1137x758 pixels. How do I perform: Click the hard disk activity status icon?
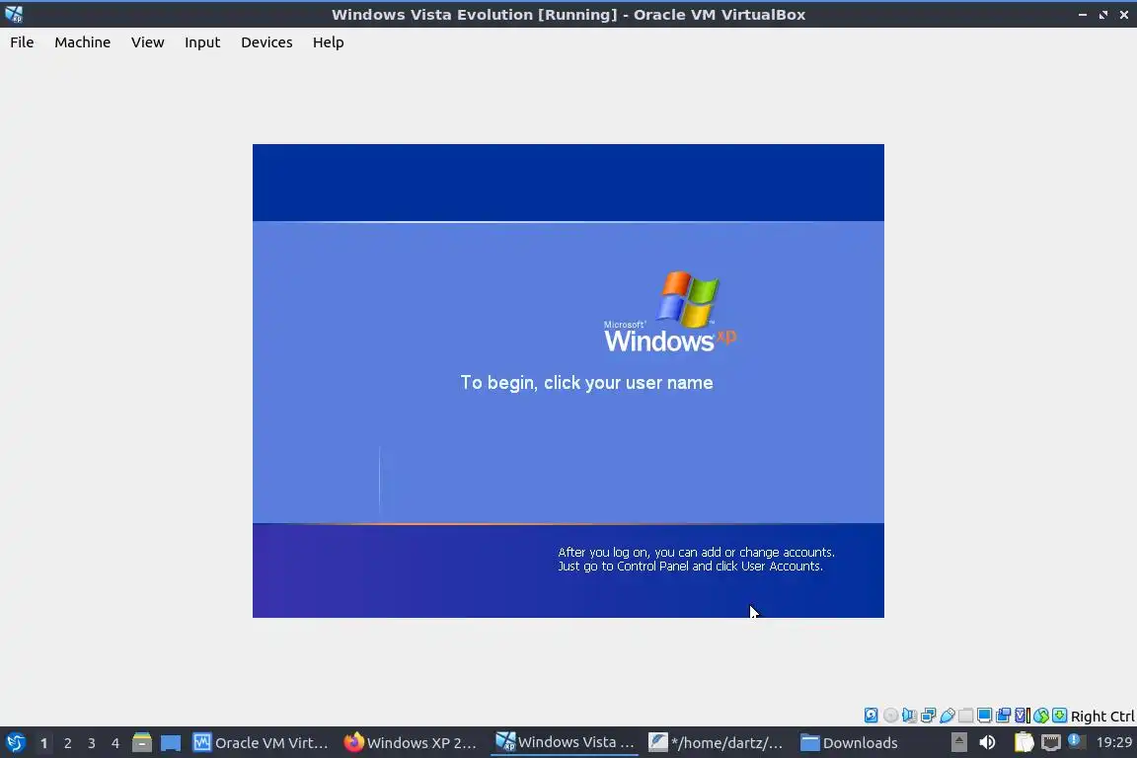(x=871, y=716)
